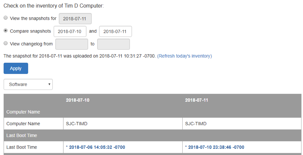Click the Apply button
This screenshot has height=155, width=303.
[16, 69]
